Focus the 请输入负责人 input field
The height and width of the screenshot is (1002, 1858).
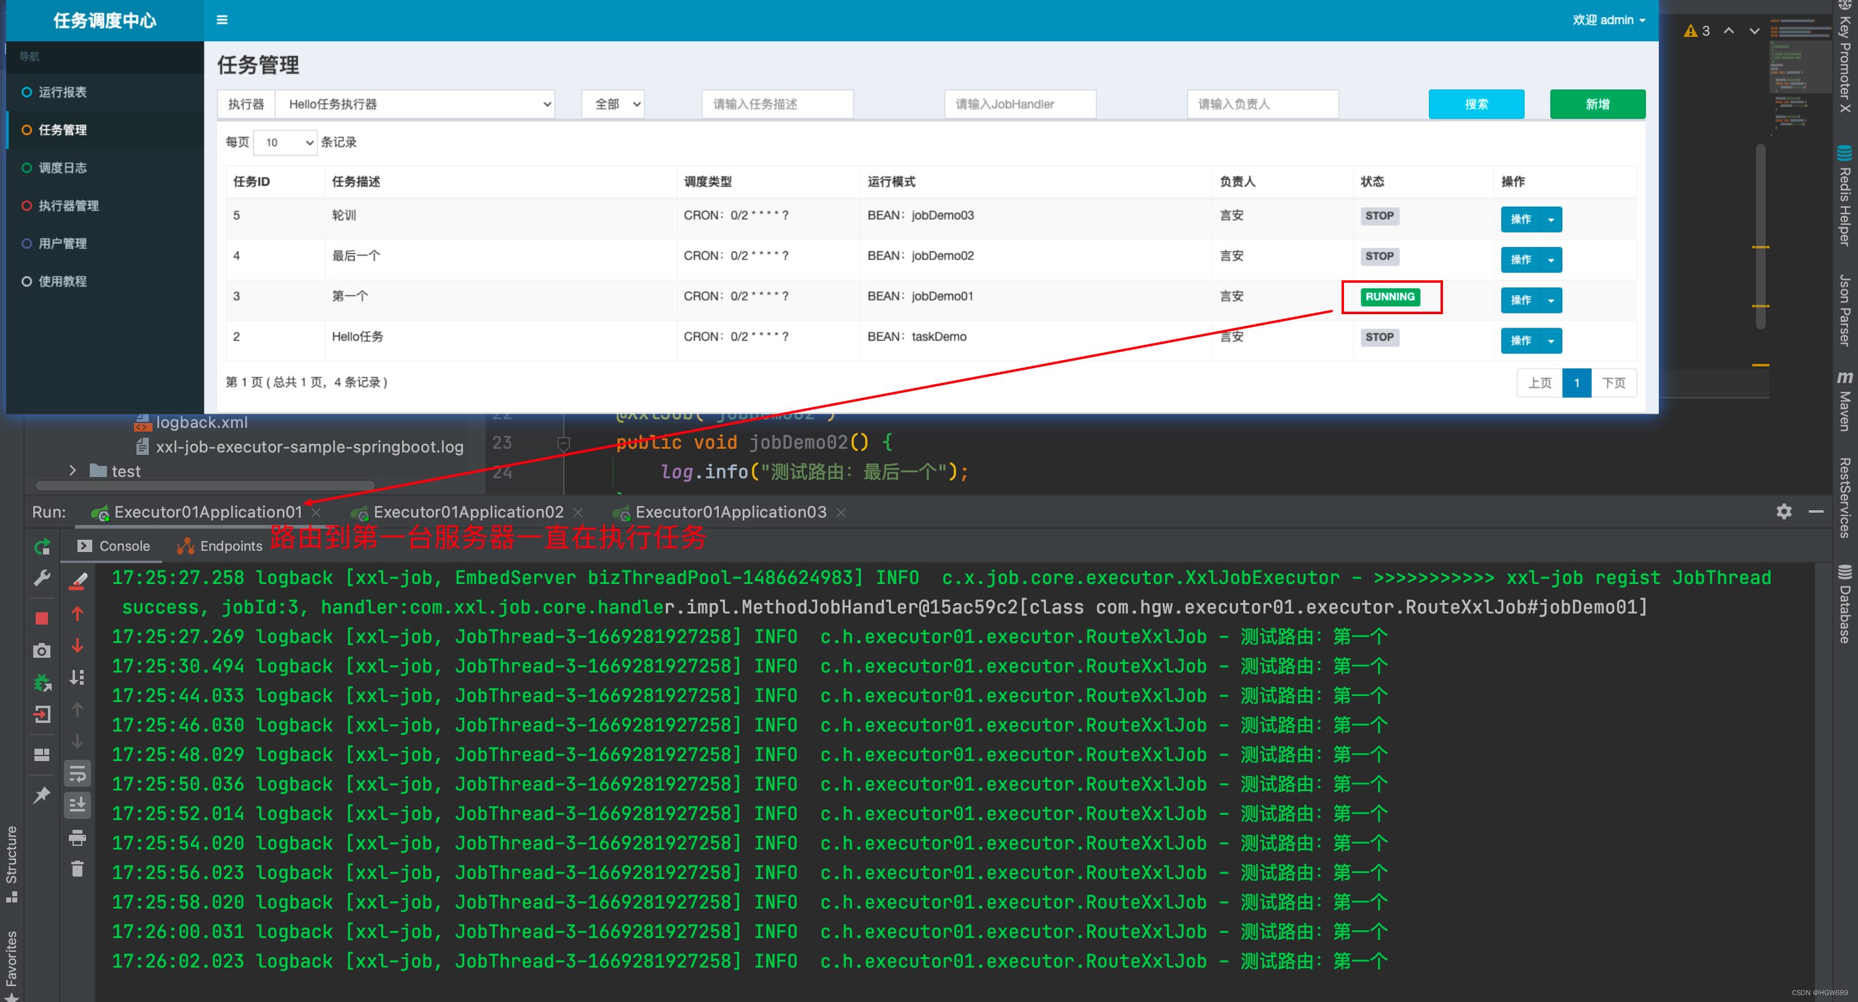point(1263,104)
